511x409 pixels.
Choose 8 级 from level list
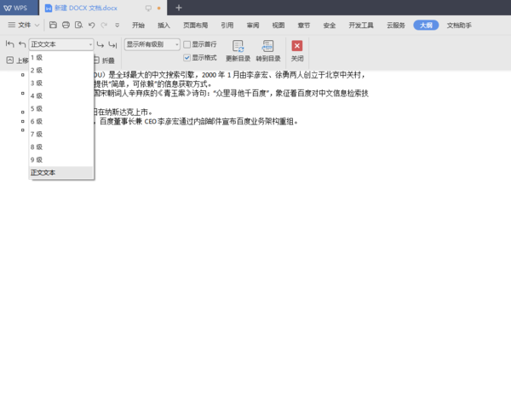pos(61,147)
